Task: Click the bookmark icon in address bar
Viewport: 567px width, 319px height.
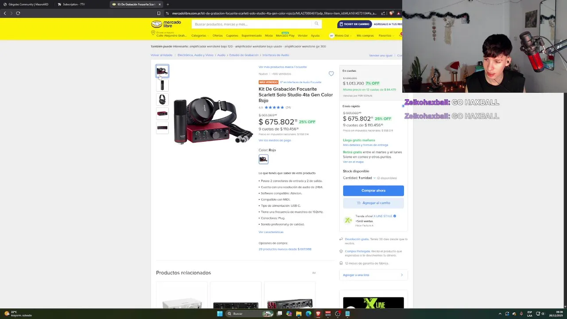Action: (159, 13)
